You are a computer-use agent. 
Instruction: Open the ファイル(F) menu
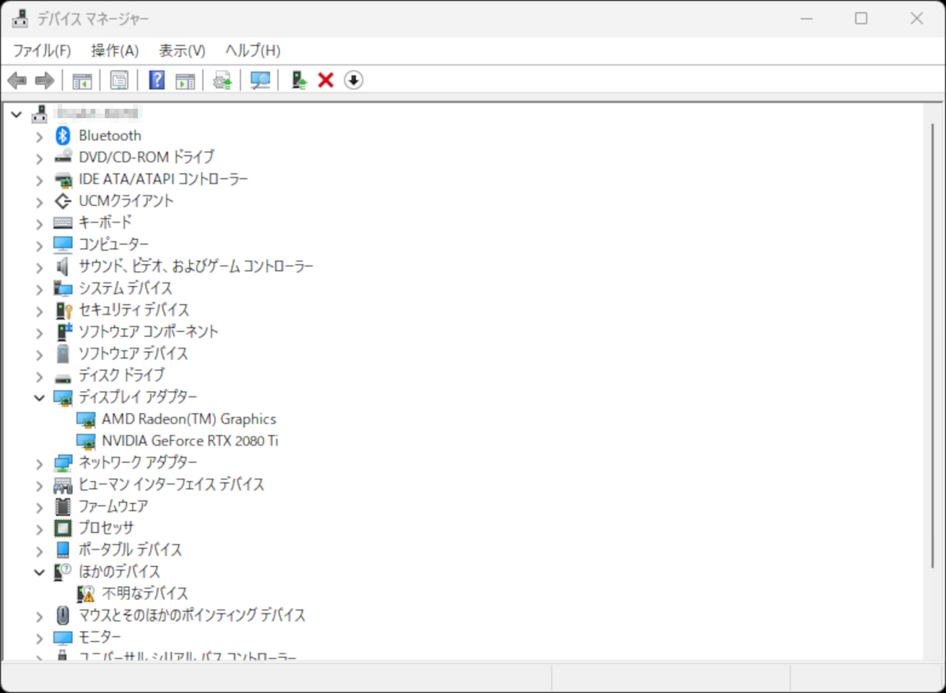point(42,50)
